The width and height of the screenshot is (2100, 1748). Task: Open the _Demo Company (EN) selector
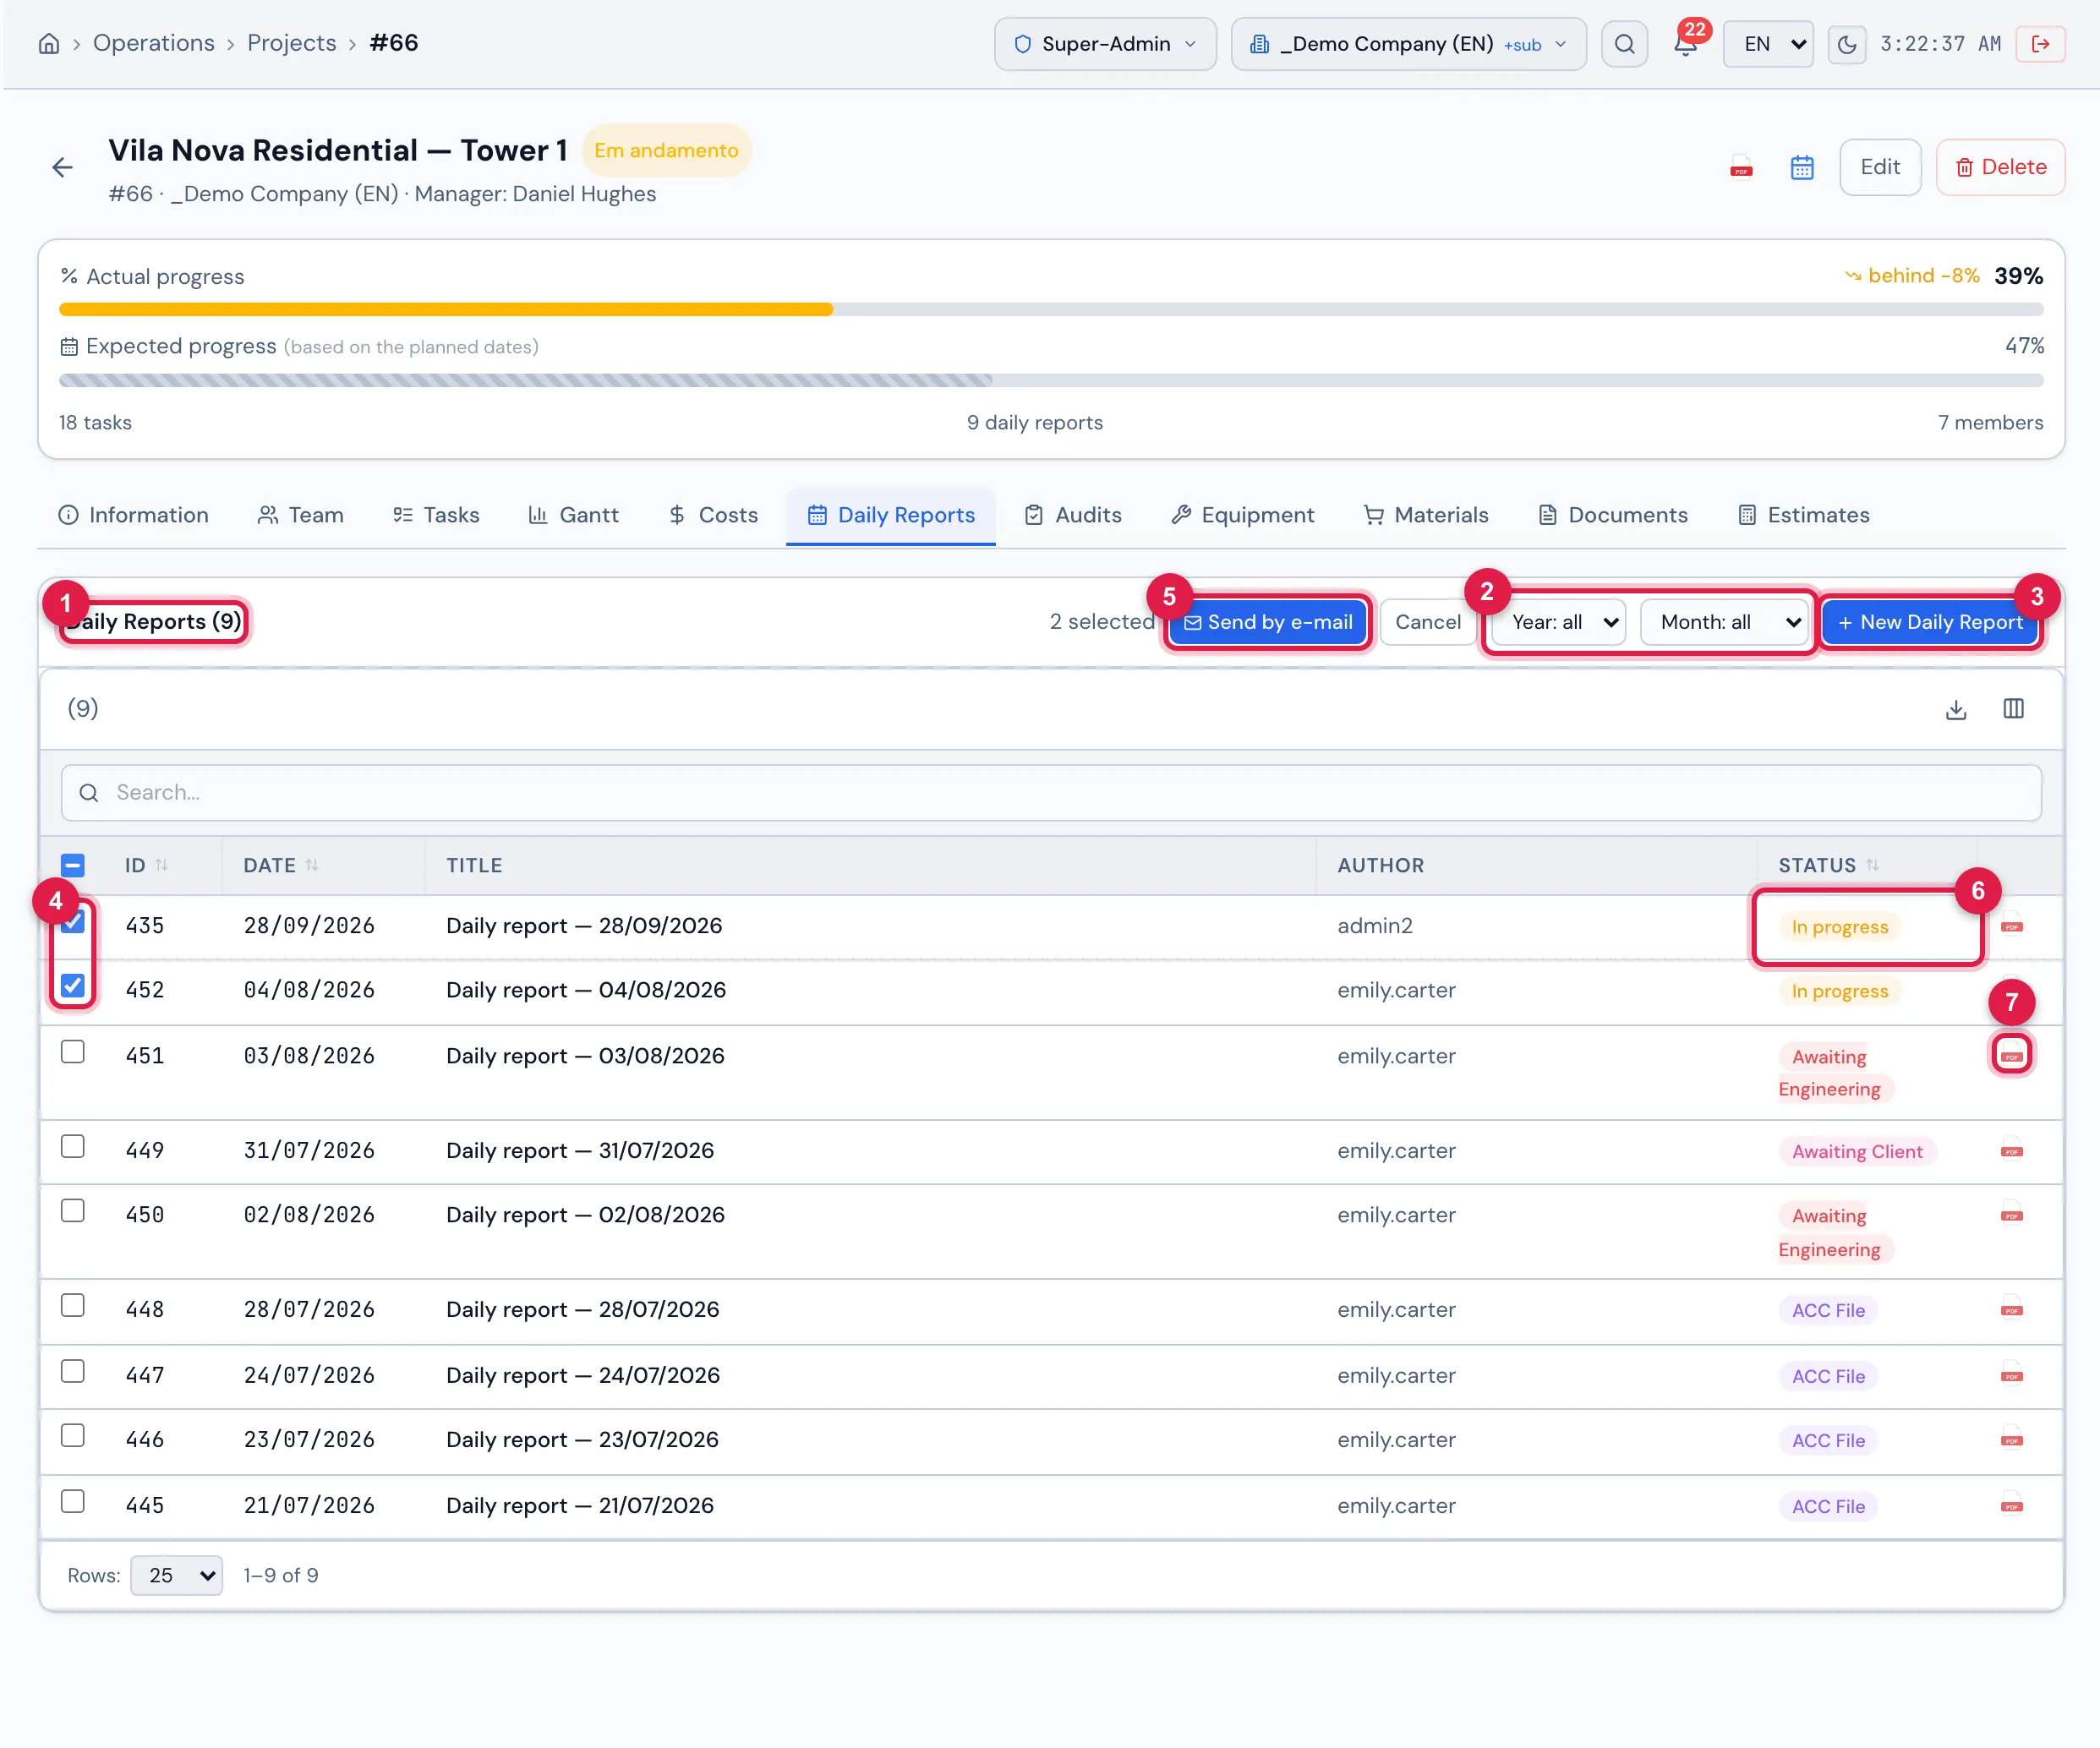coord(1408,44)
